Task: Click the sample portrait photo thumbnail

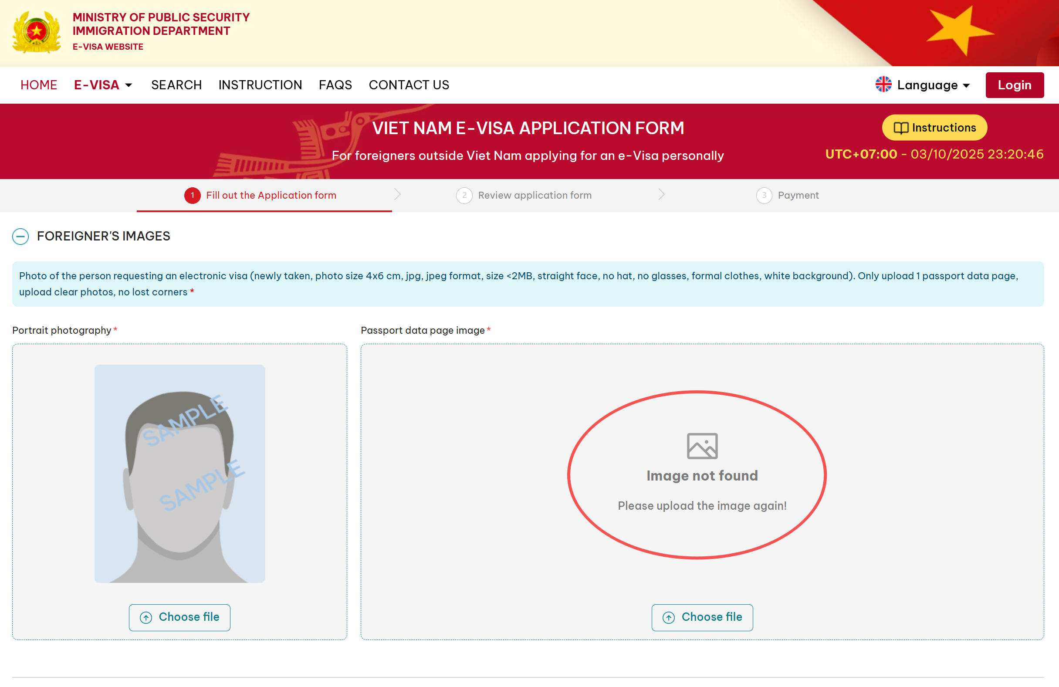Action: point(180,474)
